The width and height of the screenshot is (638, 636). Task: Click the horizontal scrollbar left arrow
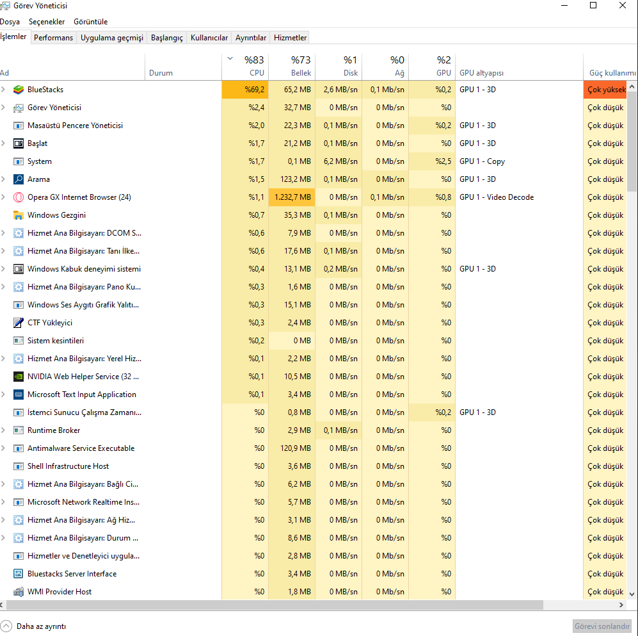(x=2, y=605)
